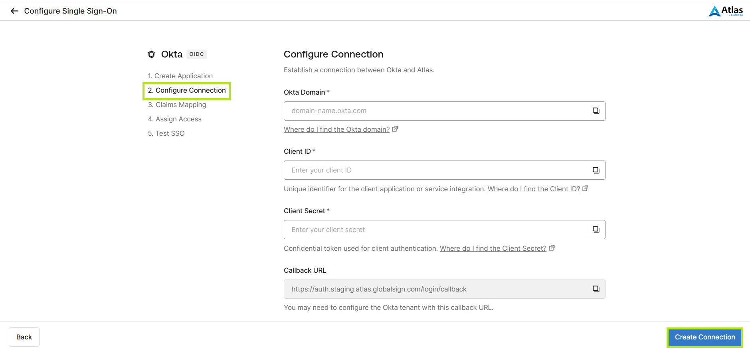Click text 'Establish a connection between Okta and Atlas.'
The image size is (750, 349).
(359, 70)
